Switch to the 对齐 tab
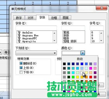 point(31,18)
